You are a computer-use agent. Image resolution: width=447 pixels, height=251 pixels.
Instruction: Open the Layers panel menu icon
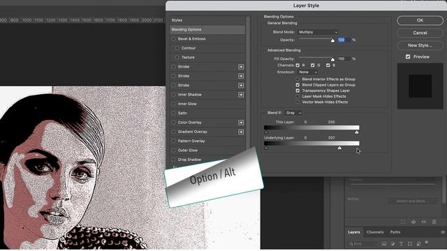pos(443,232)
